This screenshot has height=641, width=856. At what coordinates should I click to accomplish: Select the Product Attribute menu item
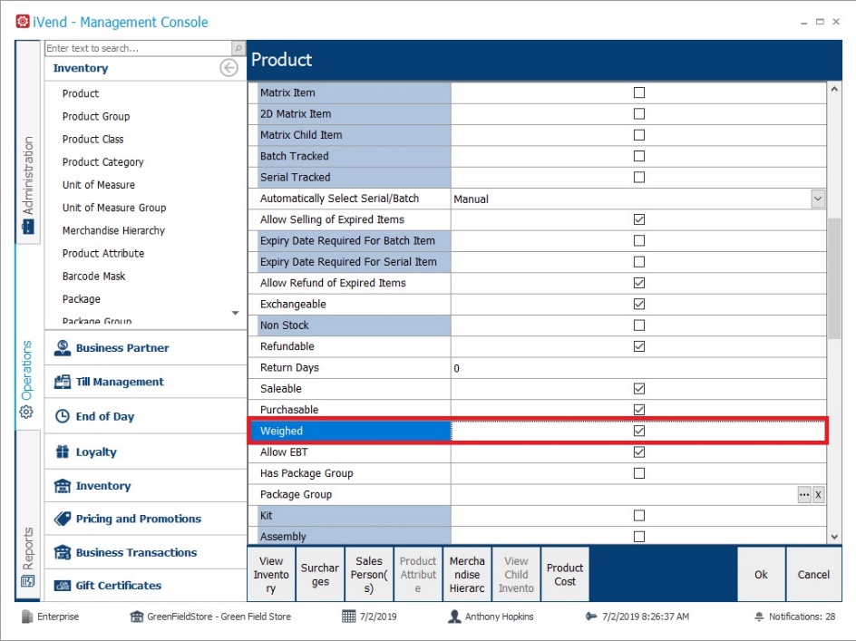pos(103,253)
